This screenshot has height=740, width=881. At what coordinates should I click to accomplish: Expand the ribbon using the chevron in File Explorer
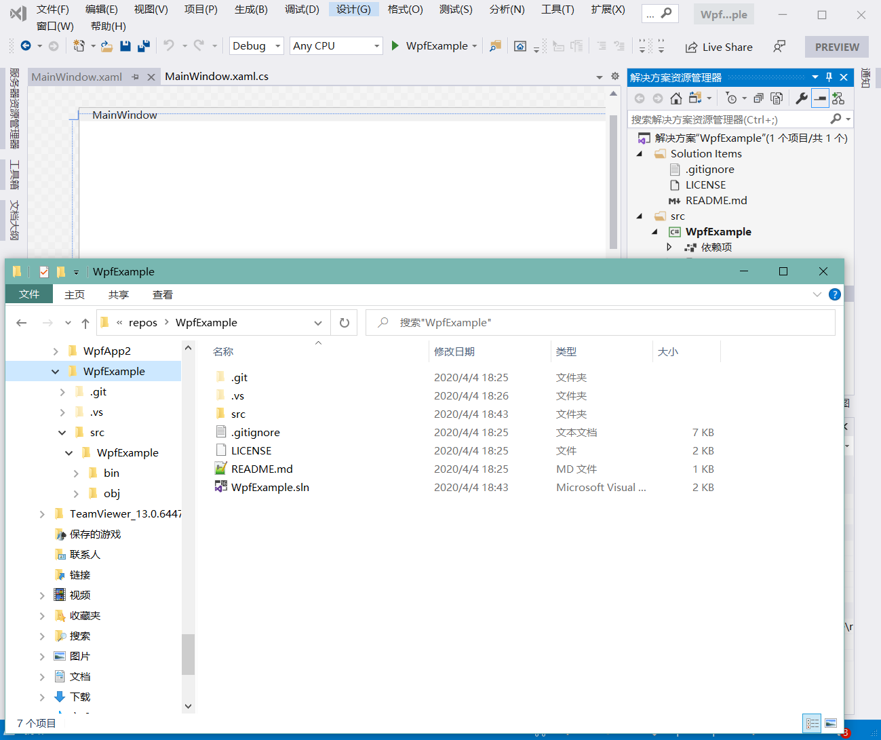[x=817, y=294]
